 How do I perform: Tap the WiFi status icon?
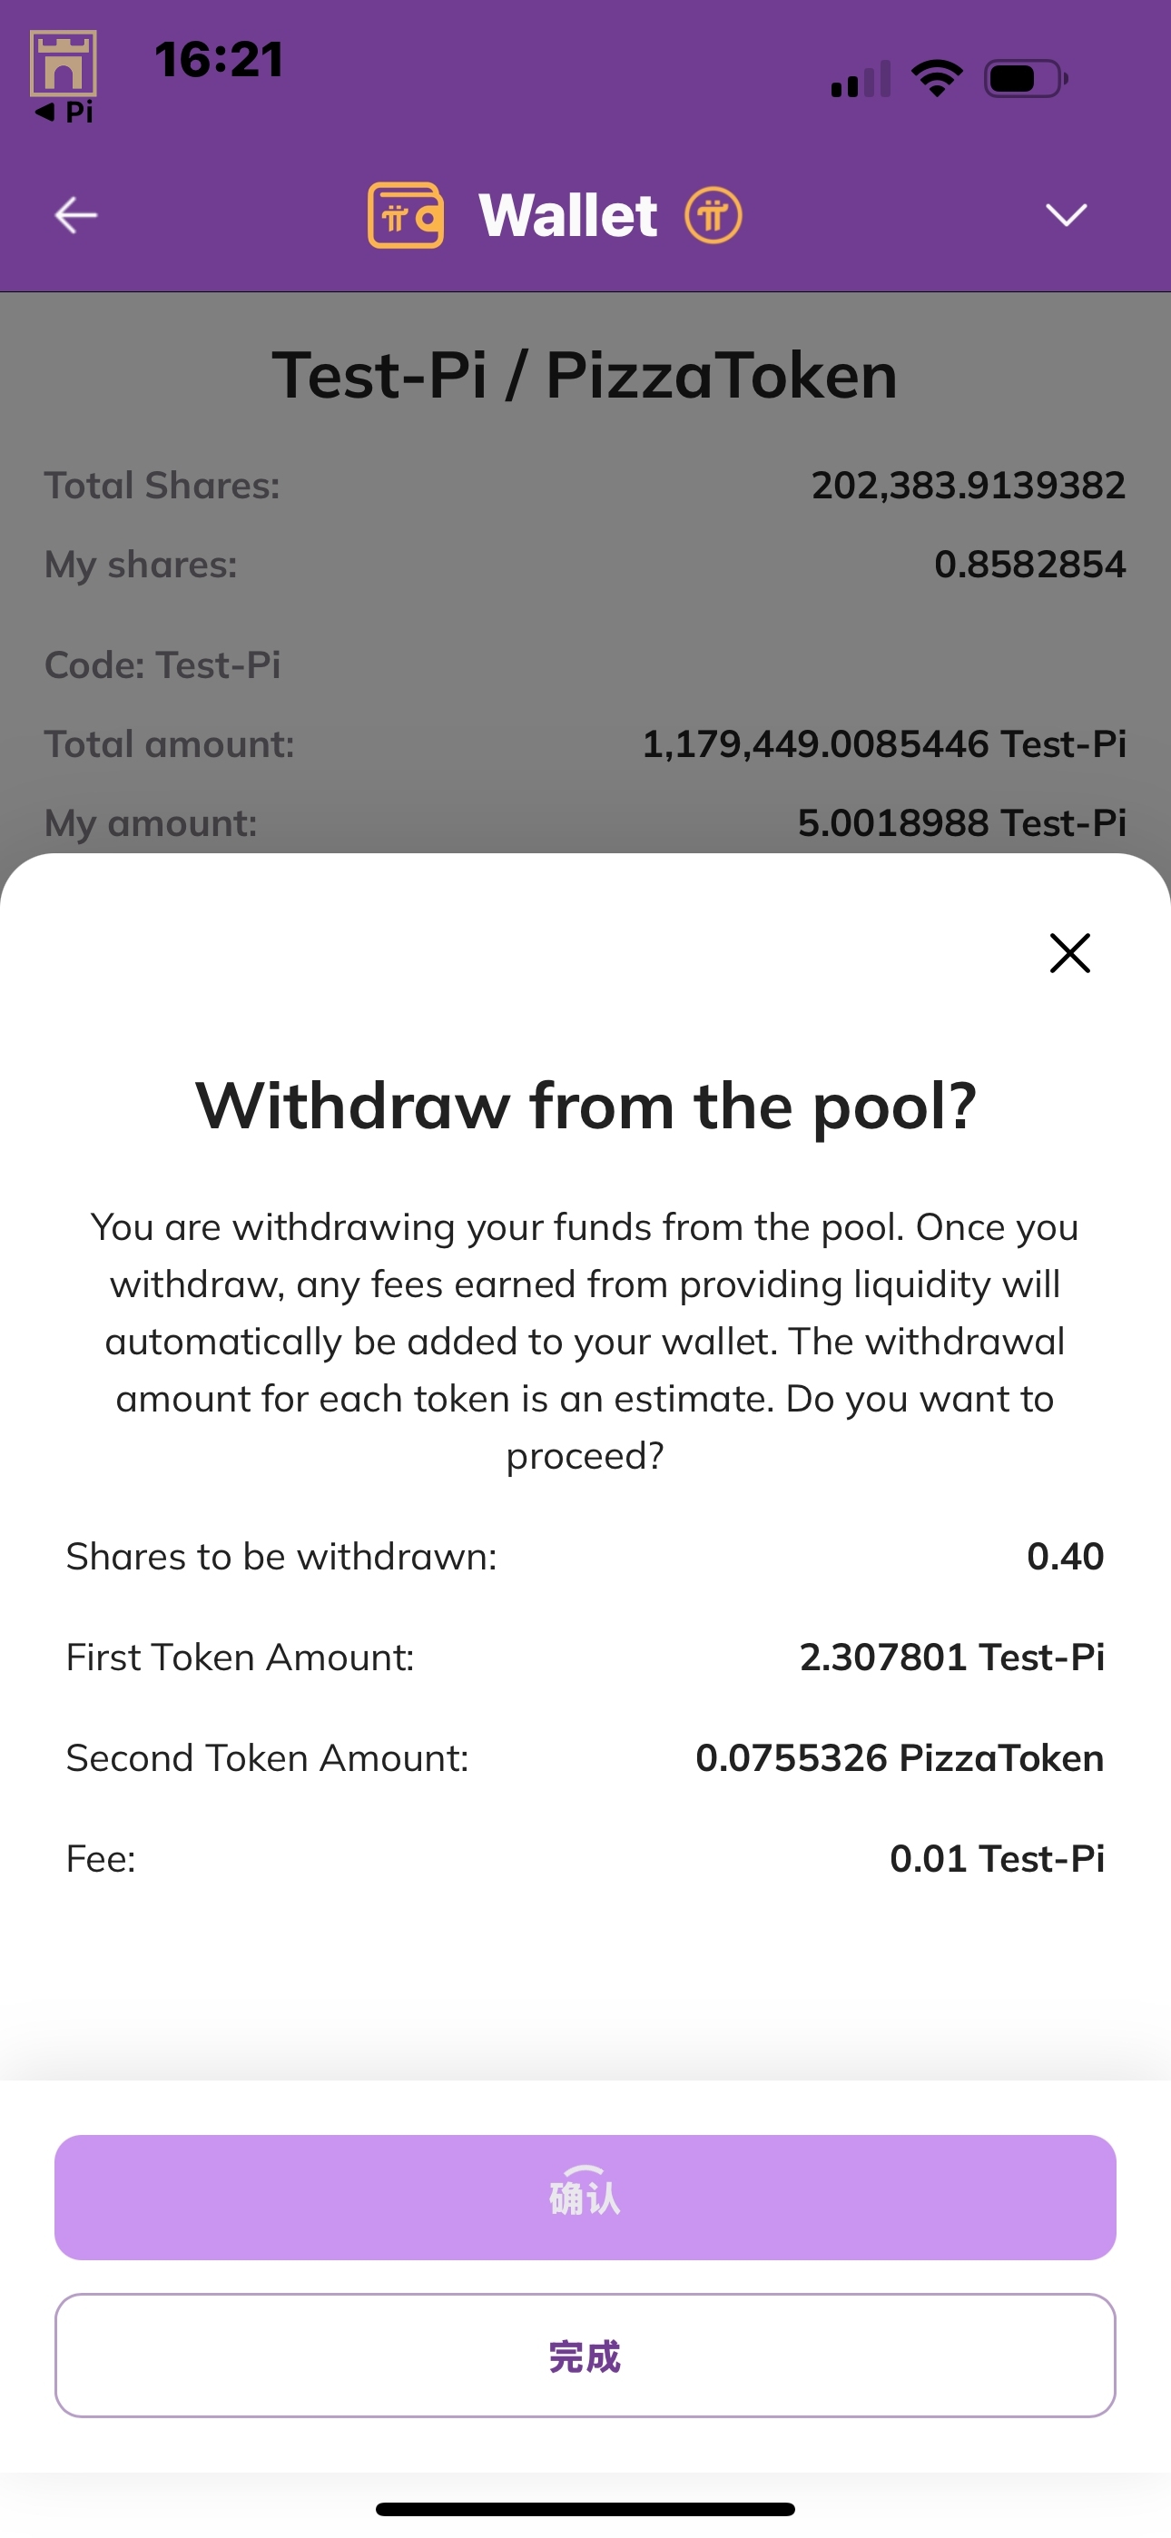(x=937, y=78)
